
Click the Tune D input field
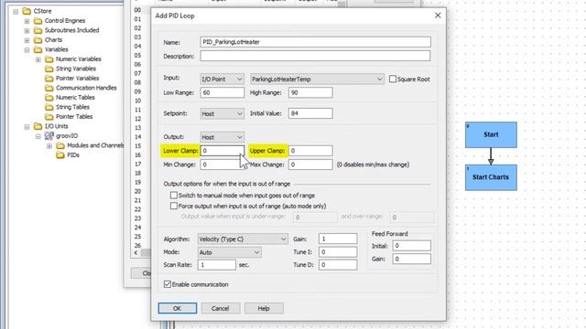point(338,264)
